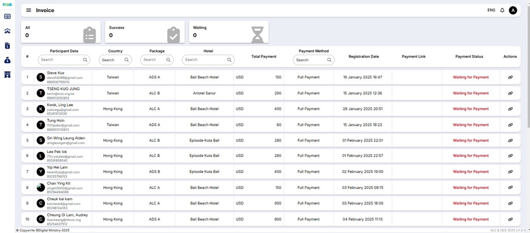Switch language using ENG selector
Screen dimensions: 530x233
[x=491, y=10]
